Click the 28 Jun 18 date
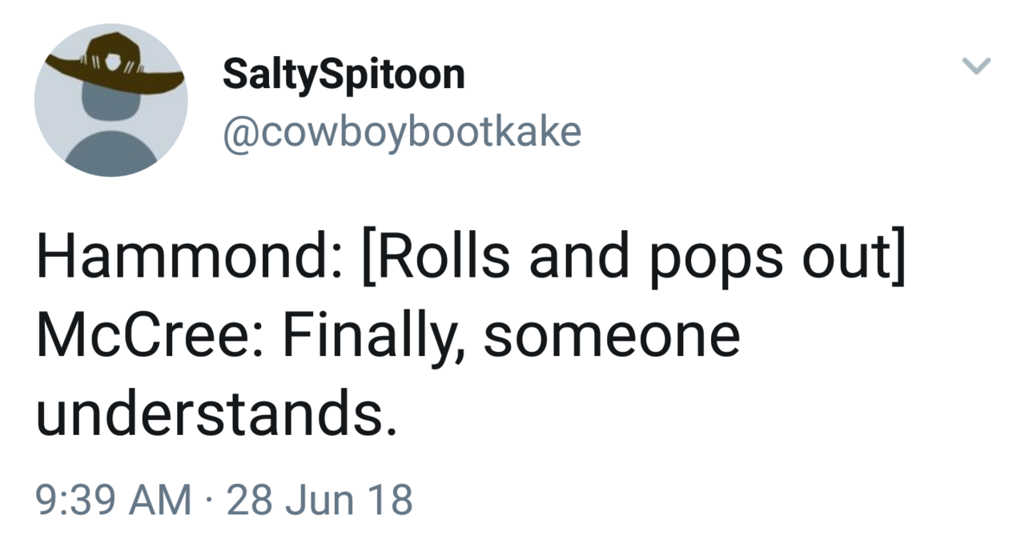This screenshot has height=555, width=1025. [x=320, y=500]
